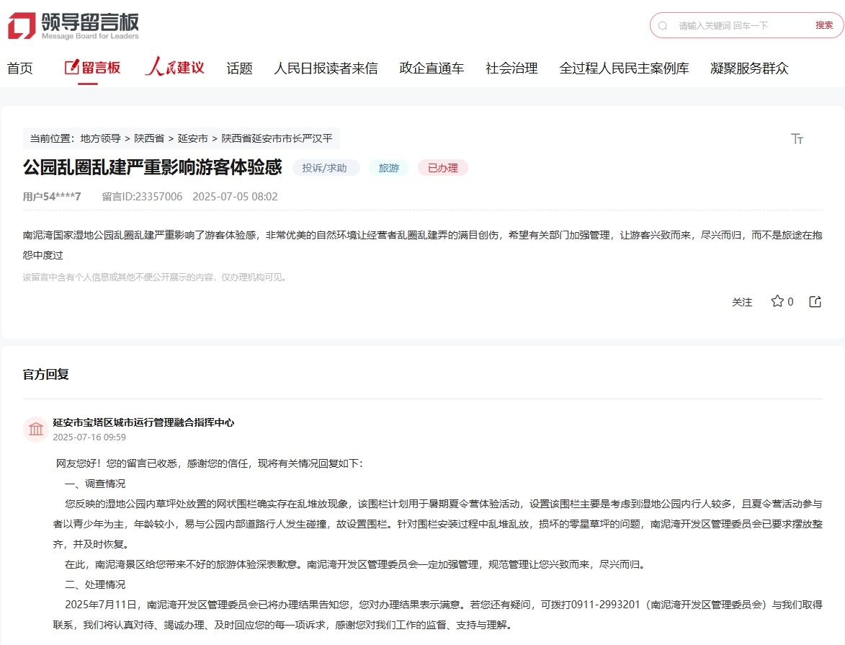
Task: Open the 人民建议 section
Action: point(174,68)
